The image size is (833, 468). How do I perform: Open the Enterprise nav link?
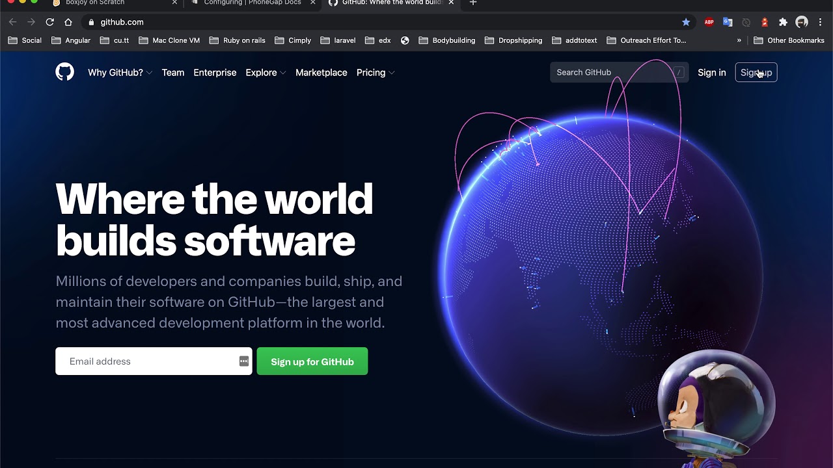pyautogui.click(x=215, y=72)
